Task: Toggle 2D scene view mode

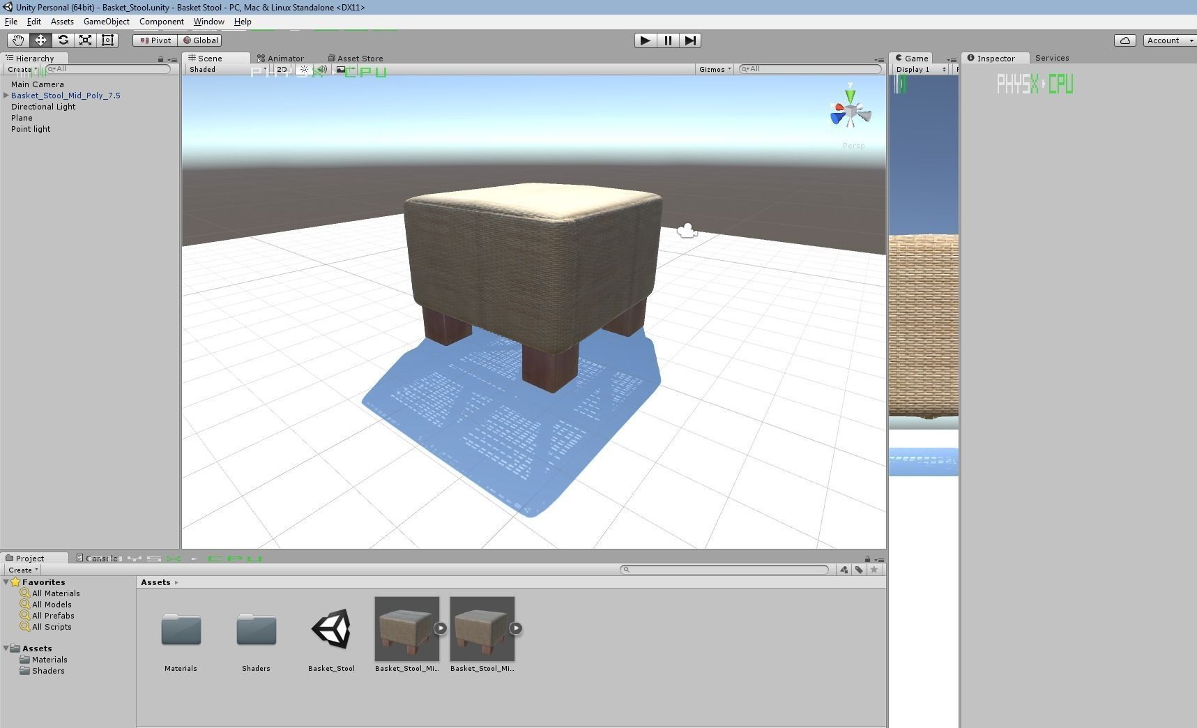Action: tap(282, 69)
